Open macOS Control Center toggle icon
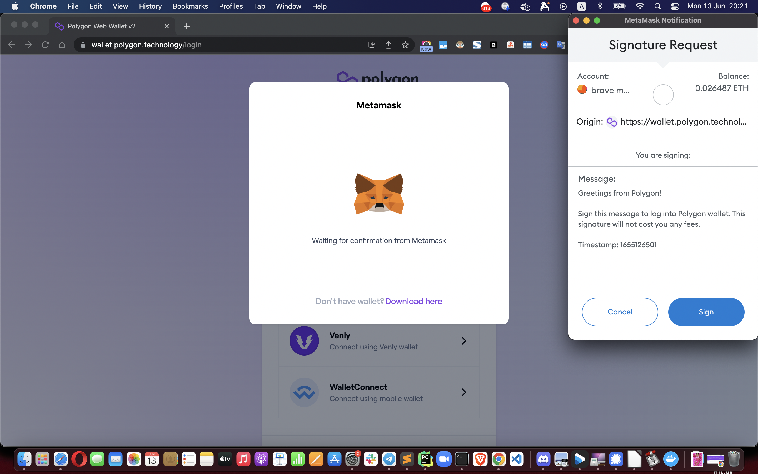 675,6
